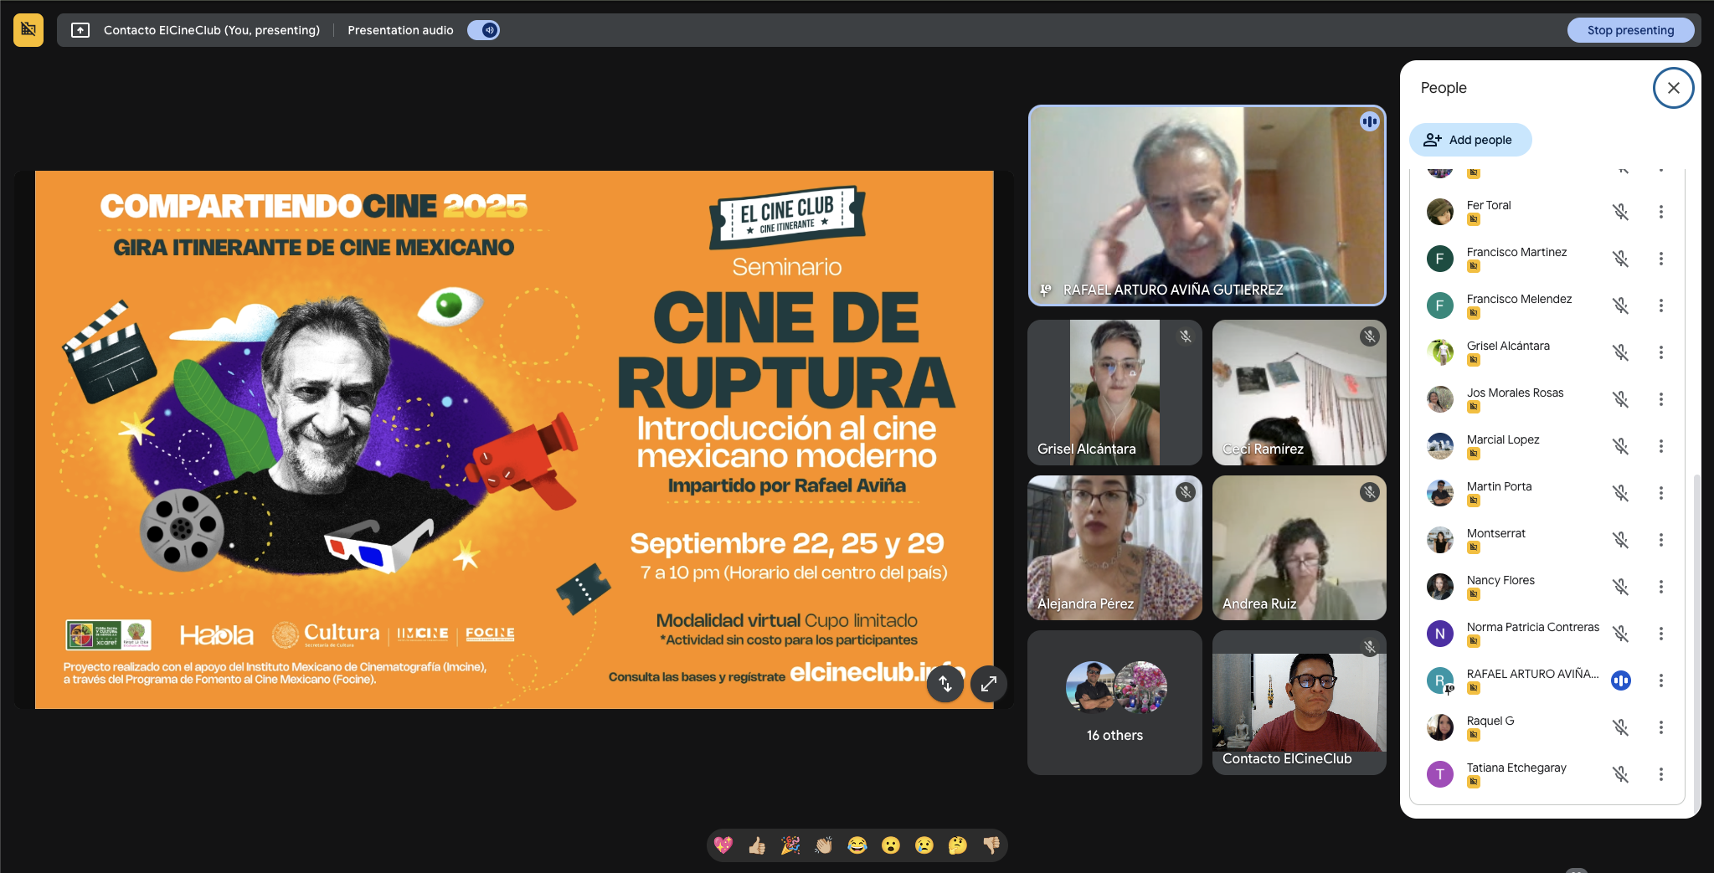Open more options for Martin Porta
This screenshot has width=1714, height=873.
[x=1660, y=493]
